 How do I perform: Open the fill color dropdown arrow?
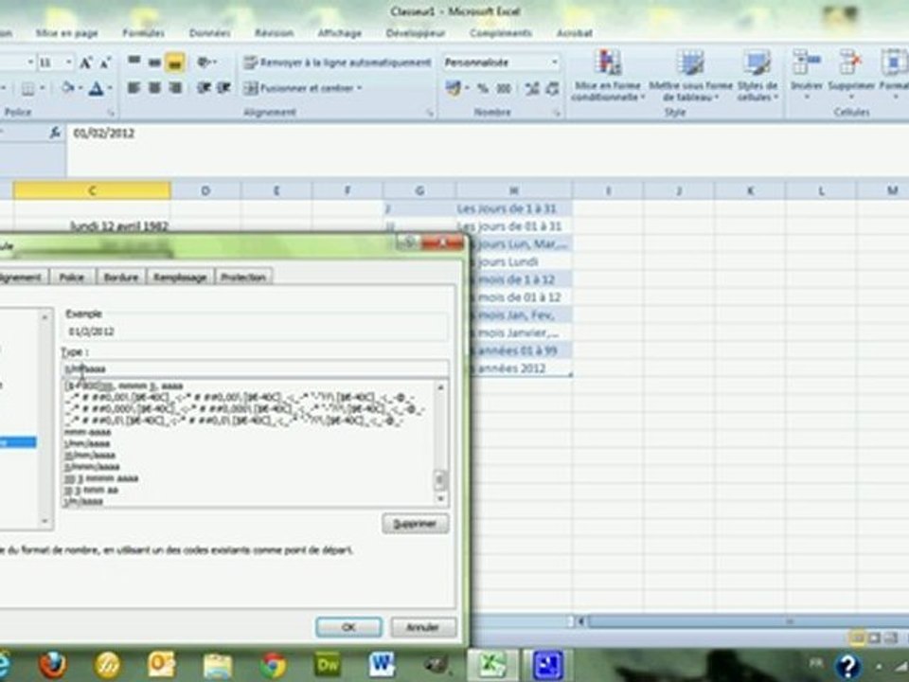[x=80, y=88]
